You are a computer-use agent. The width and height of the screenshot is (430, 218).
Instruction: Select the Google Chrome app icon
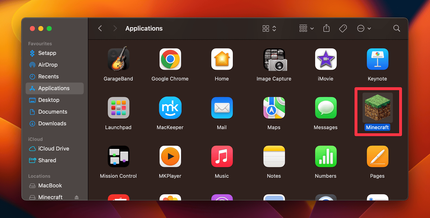[x=170, y=59]
